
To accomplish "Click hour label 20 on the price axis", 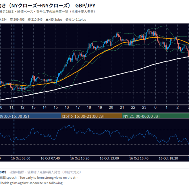I will [111, 107].
